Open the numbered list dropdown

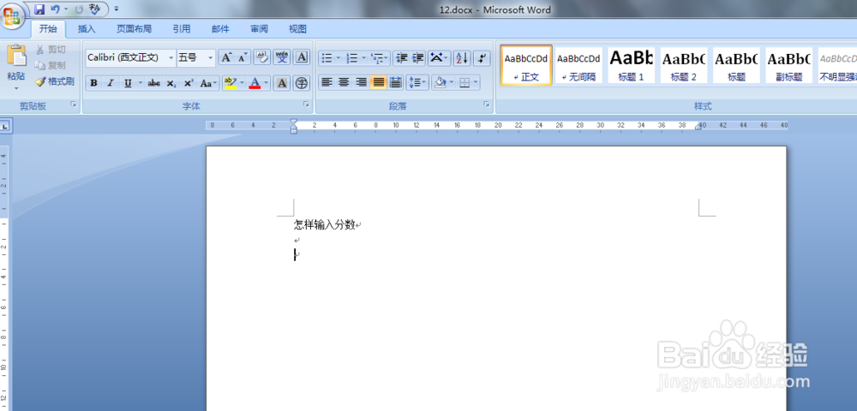pyautogui.click(x=364, y=57)
